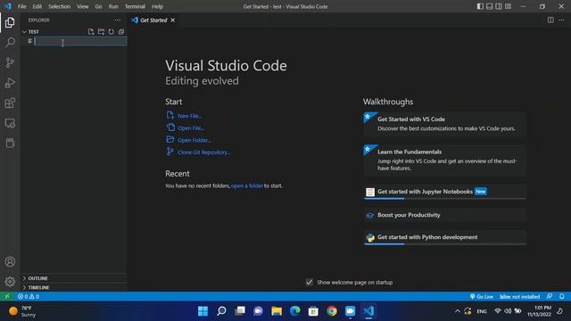
Task: Open the Explorer view in activity bar
Action: pyautogui.click(x=10, y=22)
